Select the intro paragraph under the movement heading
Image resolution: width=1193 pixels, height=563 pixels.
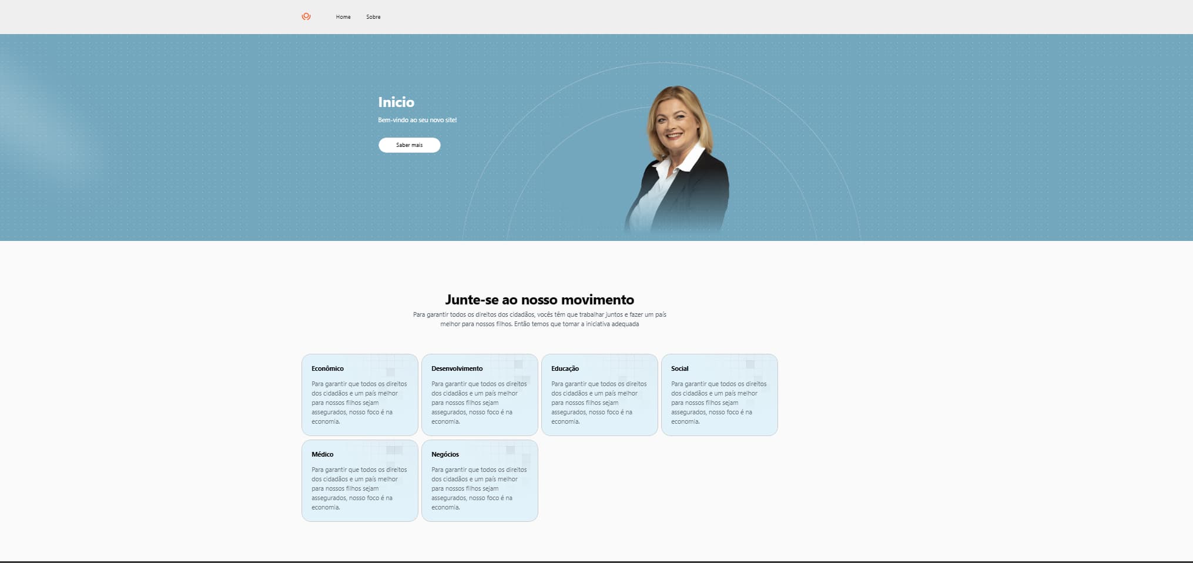(x=539, y=319)
